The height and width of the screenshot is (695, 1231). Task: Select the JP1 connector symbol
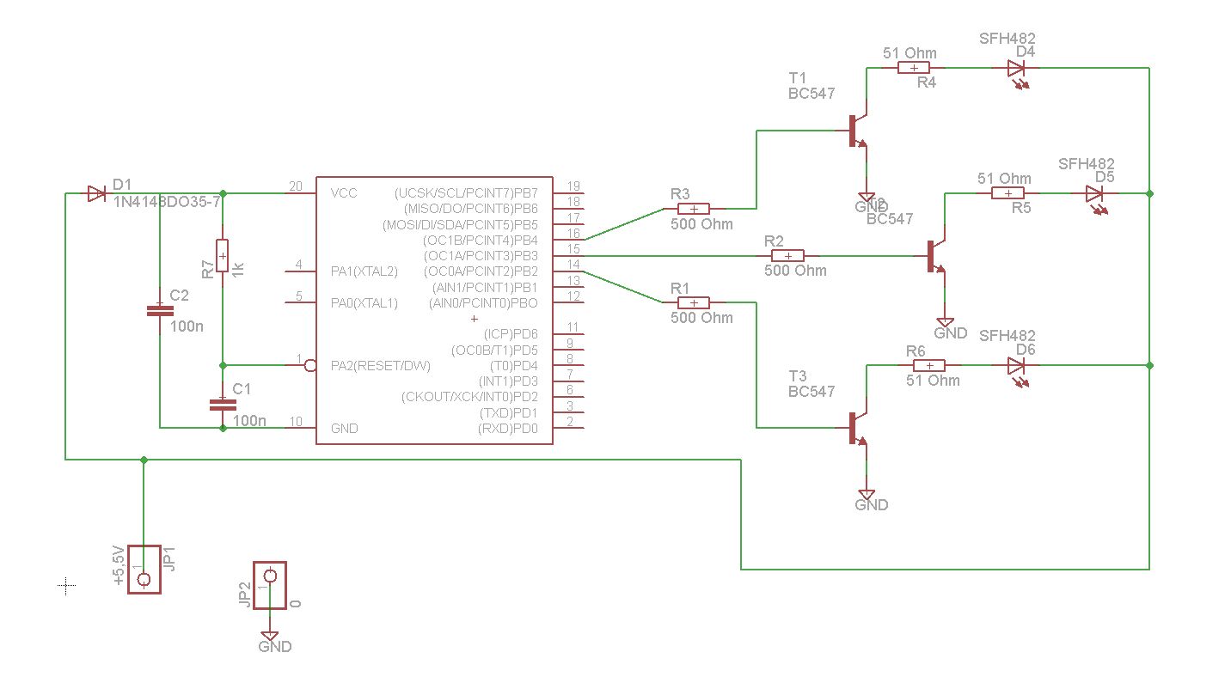coord(144,569)
